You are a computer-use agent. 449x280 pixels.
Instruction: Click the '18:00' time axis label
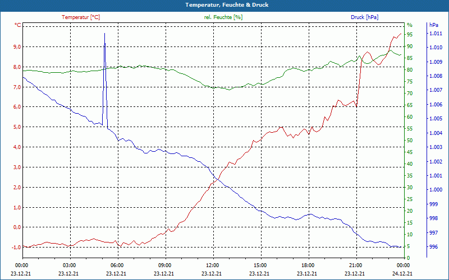pos(308,265)
